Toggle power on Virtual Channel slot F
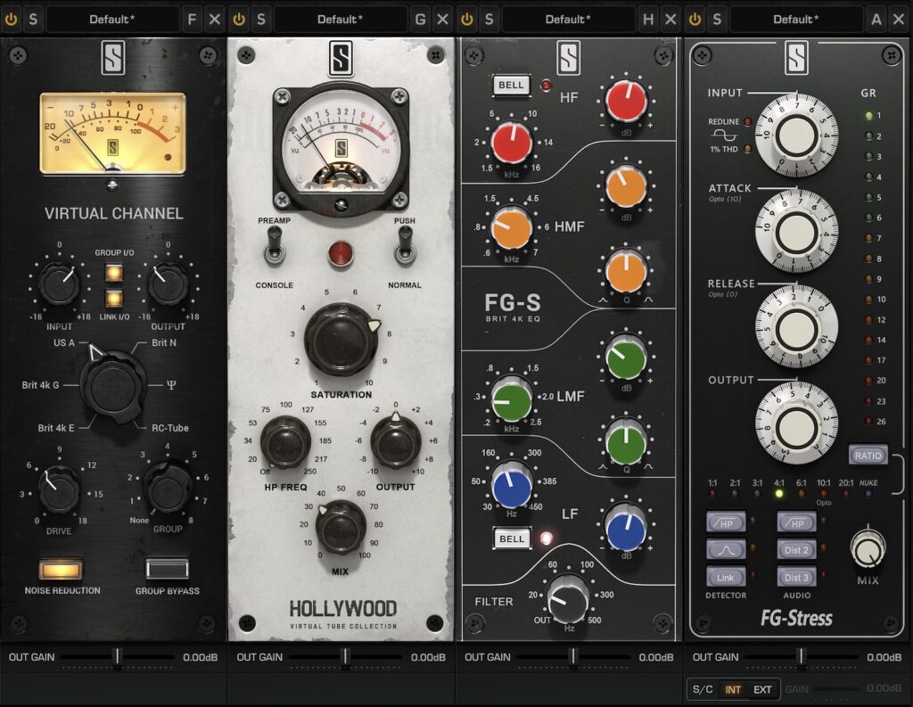Viewport: 913px width, 707px height. (x=11, y=20)
